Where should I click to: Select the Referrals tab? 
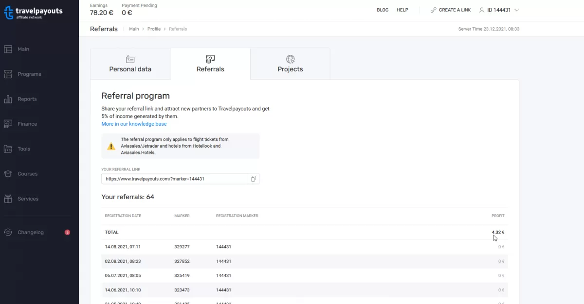click(x=210, y=64)
